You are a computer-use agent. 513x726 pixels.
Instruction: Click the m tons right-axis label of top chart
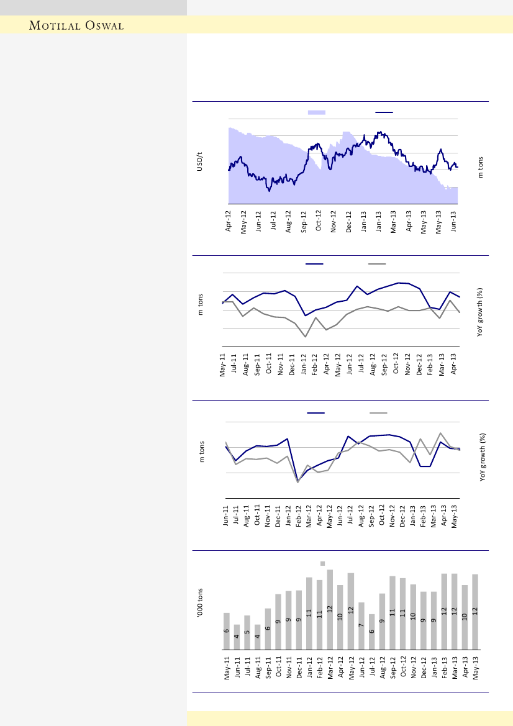coord(480,166)
